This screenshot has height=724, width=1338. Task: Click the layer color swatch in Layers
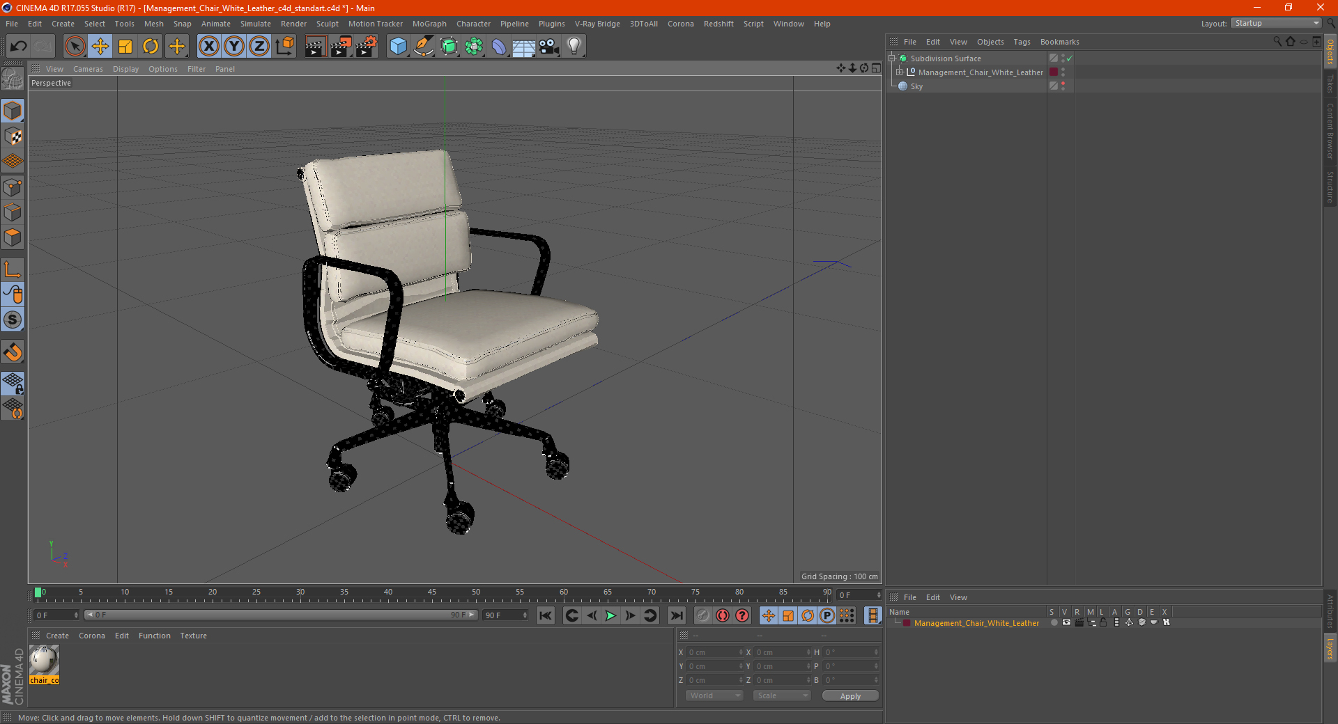pyautogui.click(x=906, y=623)
